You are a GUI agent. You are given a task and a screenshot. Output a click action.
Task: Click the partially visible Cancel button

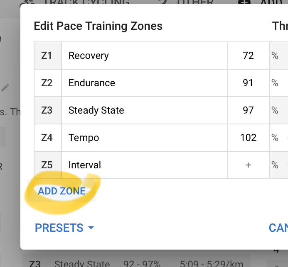click(x=278, y=228)
